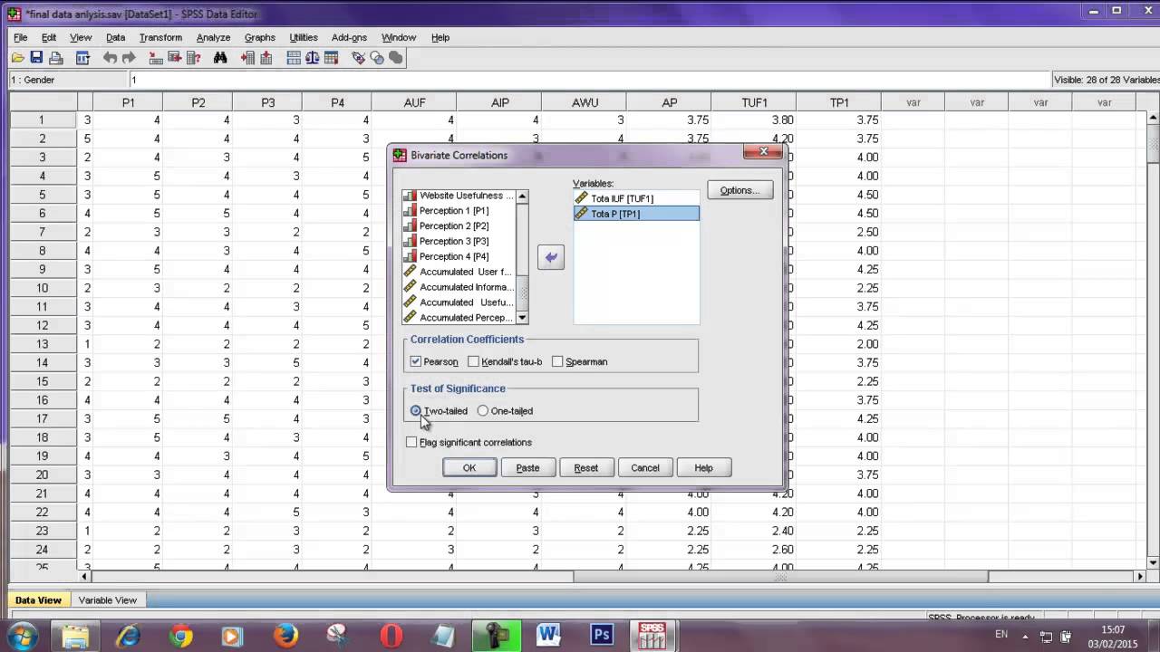Enable Flag significant correlations checkbox
This screenshot has height=652, width=1160.
(411, 442)
